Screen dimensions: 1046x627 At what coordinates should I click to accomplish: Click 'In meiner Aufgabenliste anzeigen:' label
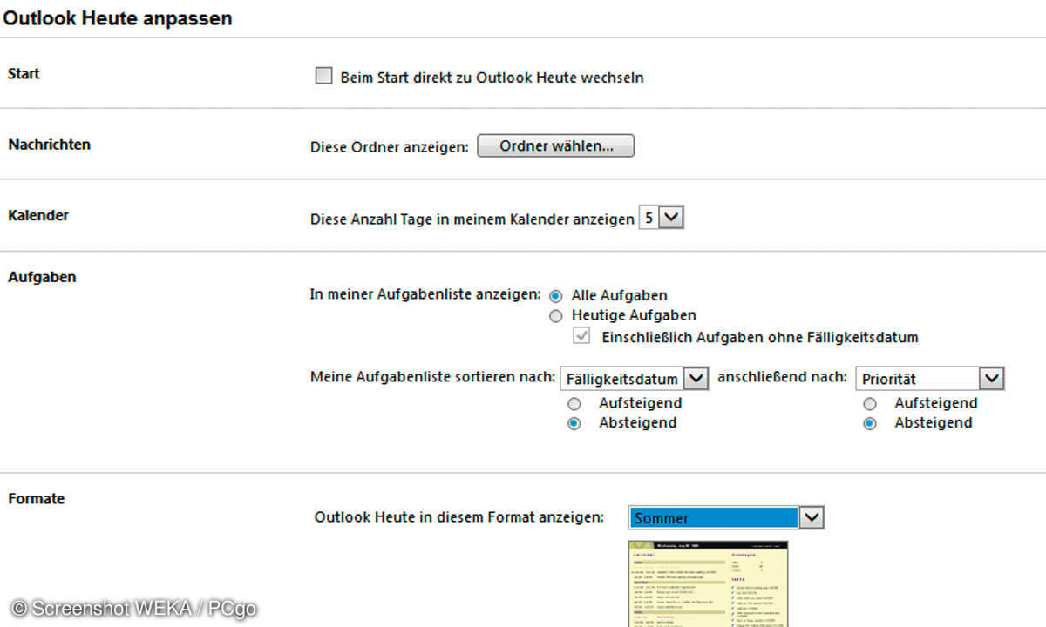click(x=425, y=294)
